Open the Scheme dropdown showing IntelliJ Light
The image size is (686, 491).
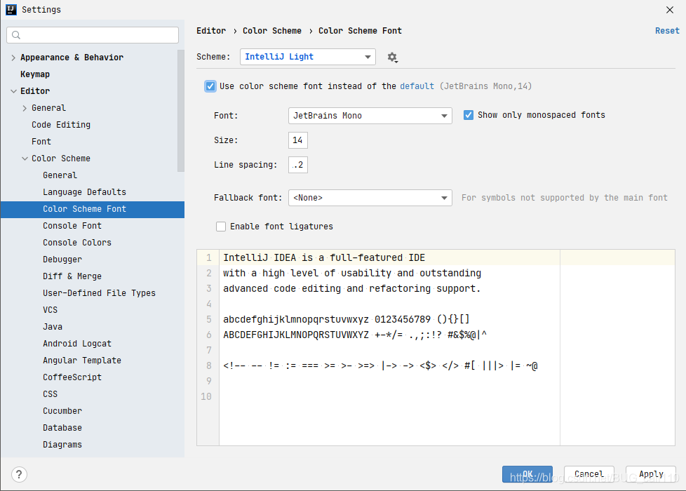click(307, 57)
